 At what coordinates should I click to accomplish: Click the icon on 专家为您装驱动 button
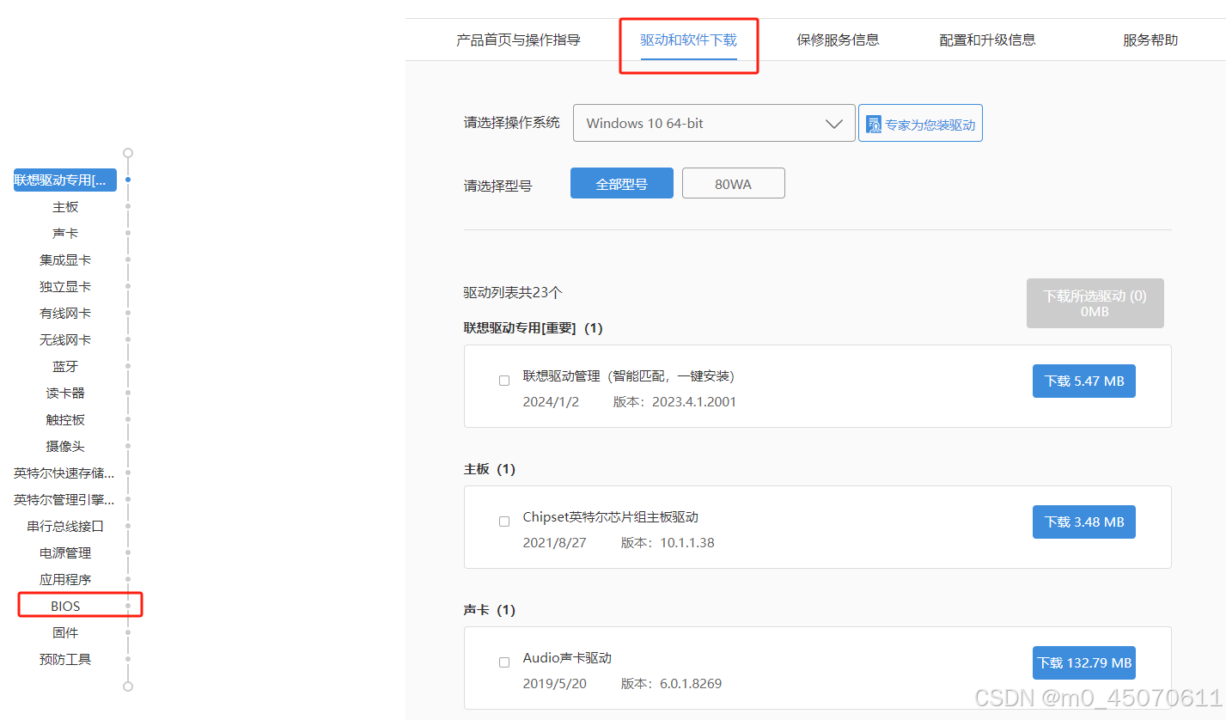(874, 125)
